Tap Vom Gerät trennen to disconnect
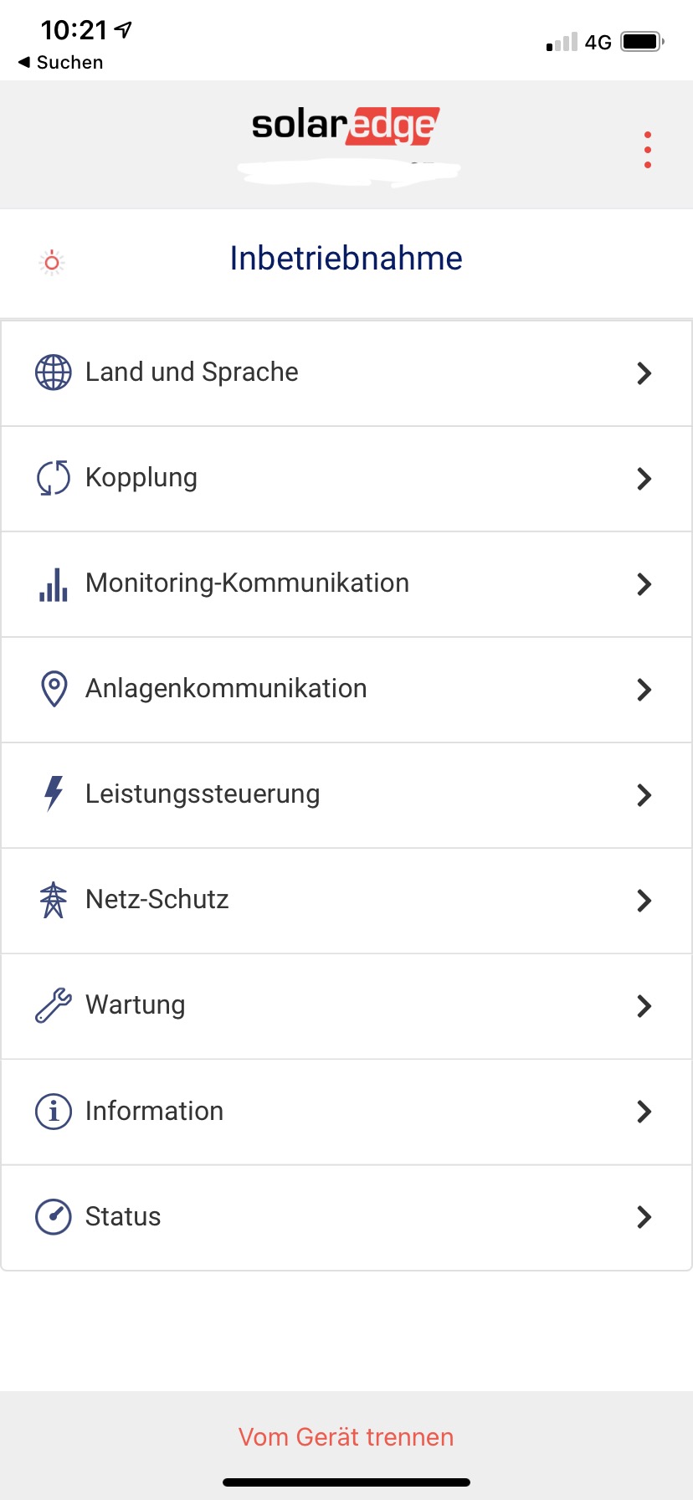The width and height of the screenshot is (693, 1500). coord(346,1437)
